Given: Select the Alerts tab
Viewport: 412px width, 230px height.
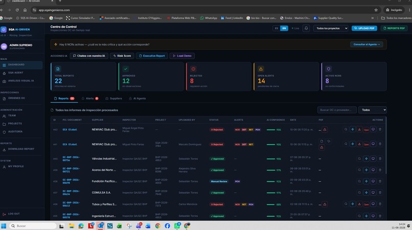Looking at the screenshot, I should coord(90,98).
